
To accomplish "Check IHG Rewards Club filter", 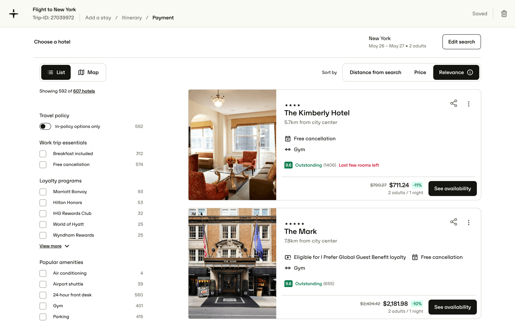I will tap(43, 213).
